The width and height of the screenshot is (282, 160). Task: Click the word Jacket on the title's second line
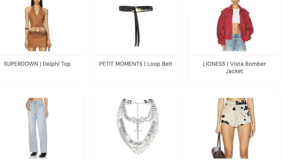point(234,71)
